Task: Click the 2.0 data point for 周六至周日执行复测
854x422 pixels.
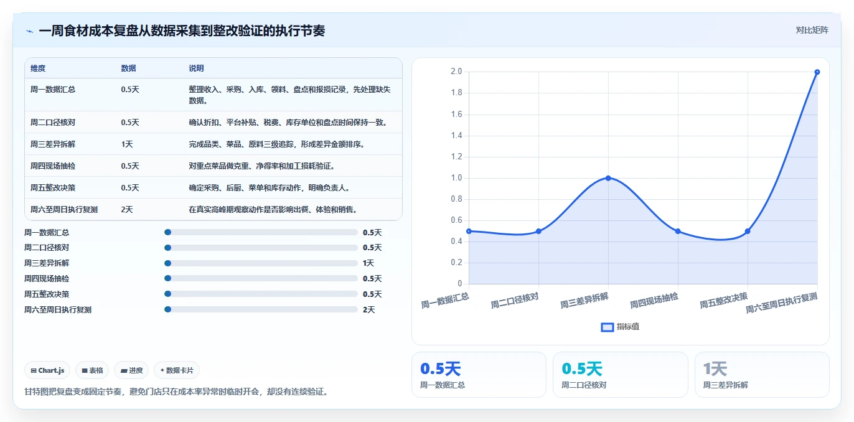Action: pos(817,72)
